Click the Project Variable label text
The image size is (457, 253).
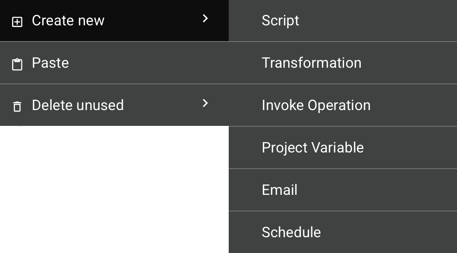coord(313,147)
